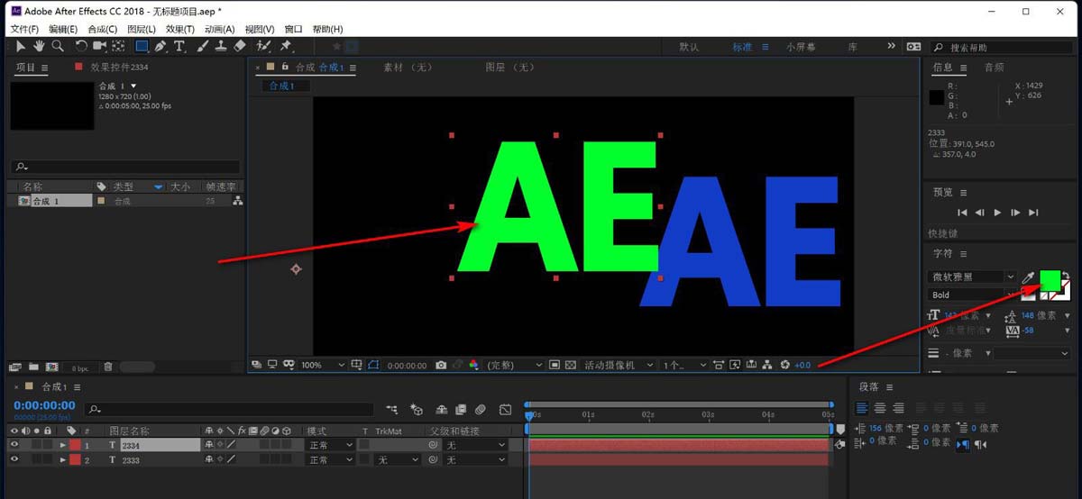Select the Selection arrow tool
1082x499 pixels.
pos(21,46)
